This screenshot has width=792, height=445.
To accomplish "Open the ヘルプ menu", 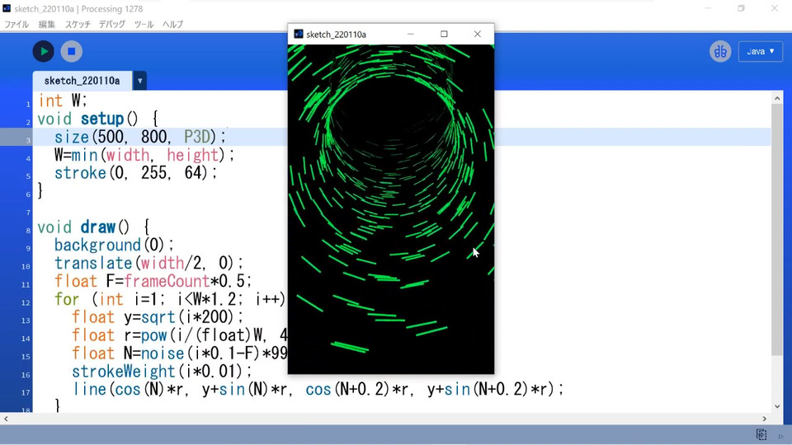I will pos(172,24).
